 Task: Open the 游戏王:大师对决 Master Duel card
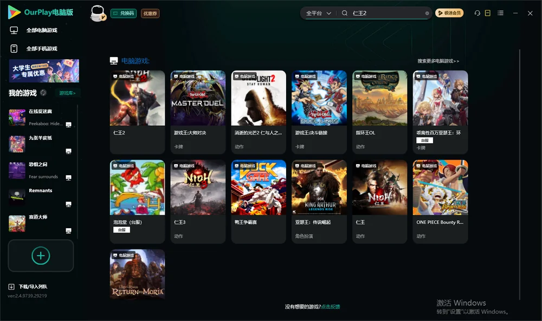(x=198, y=112)
